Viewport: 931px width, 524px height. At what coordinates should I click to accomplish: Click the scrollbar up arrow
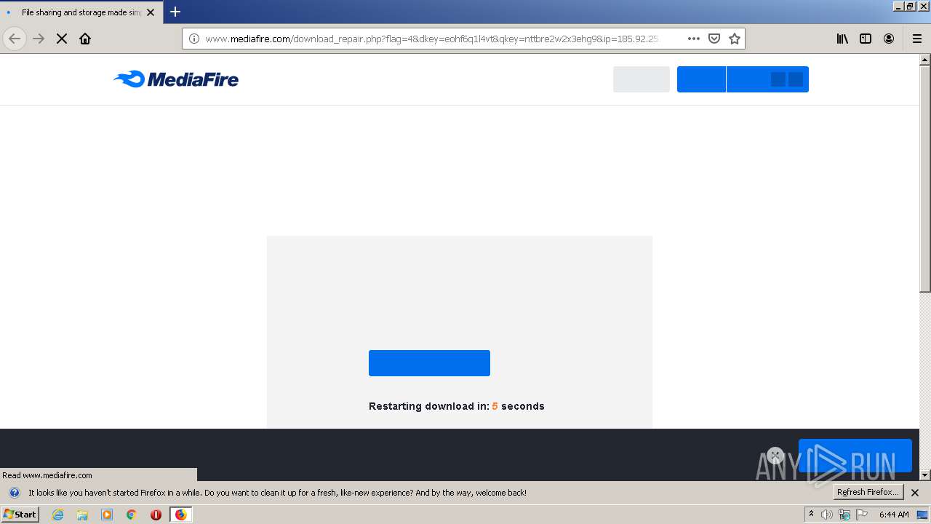click(x=925, y=60)
